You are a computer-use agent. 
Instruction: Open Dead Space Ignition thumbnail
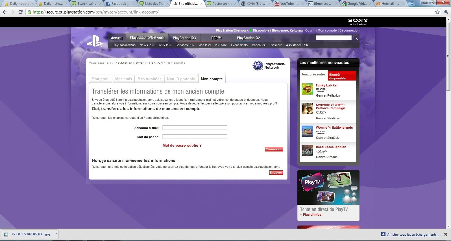(307, 150)
